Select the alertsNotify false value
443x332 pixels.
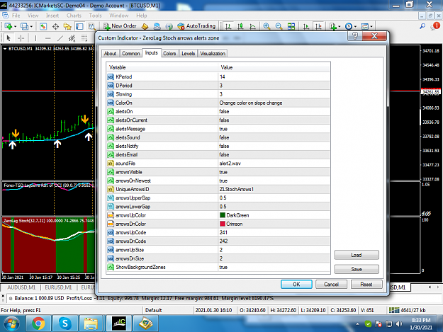224,146
